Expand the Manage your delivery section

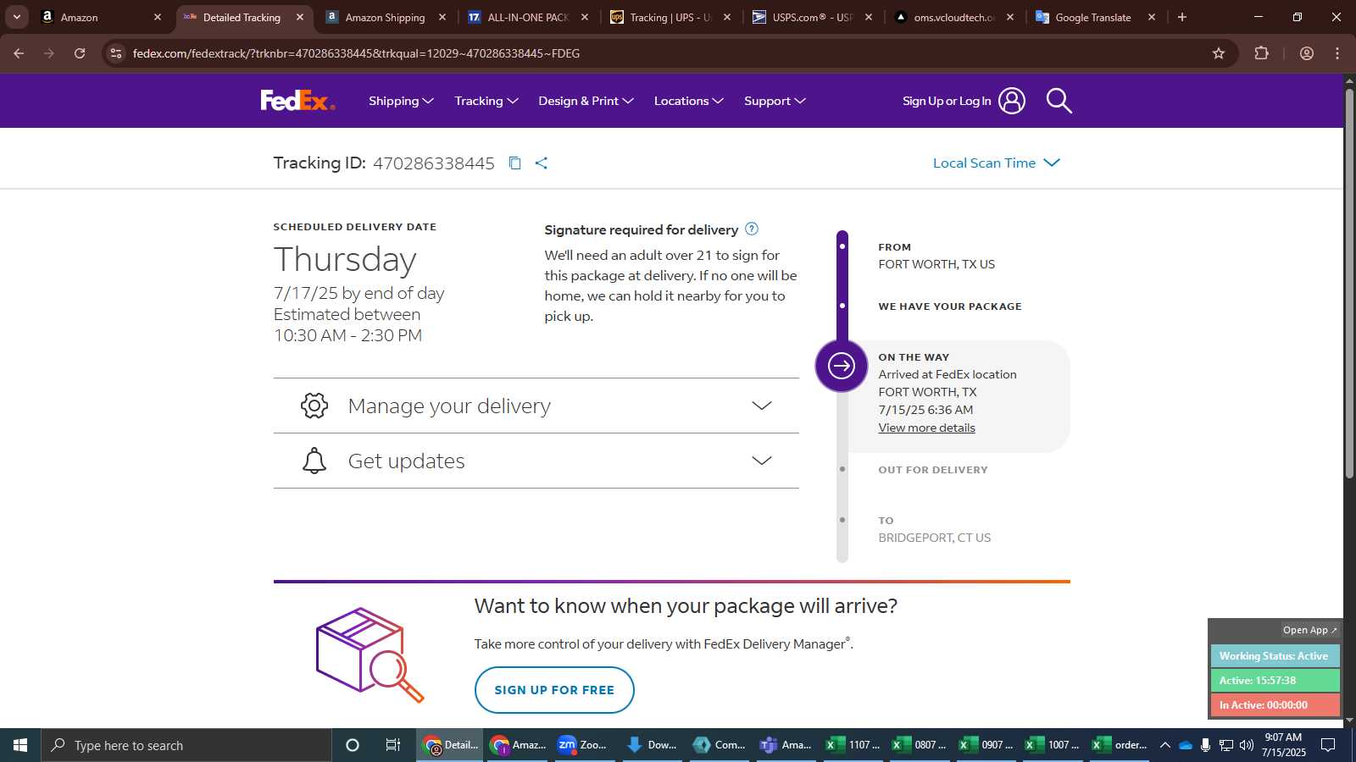(x=536, y=406)
